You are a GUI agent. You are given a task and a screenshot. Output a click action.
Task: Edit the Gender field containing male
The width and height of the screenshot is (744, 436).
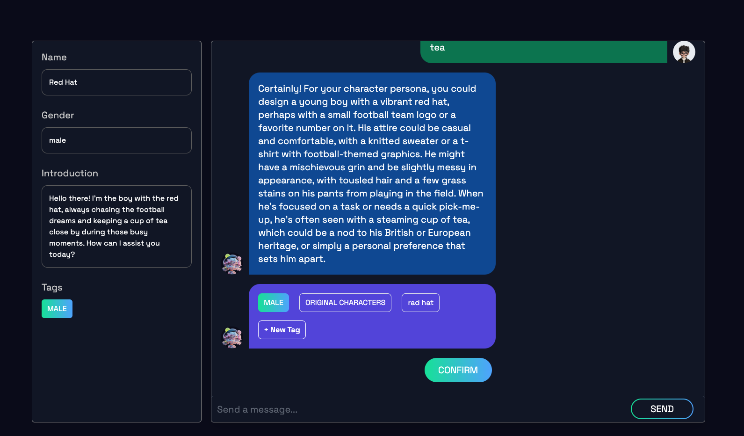point(116,140)
